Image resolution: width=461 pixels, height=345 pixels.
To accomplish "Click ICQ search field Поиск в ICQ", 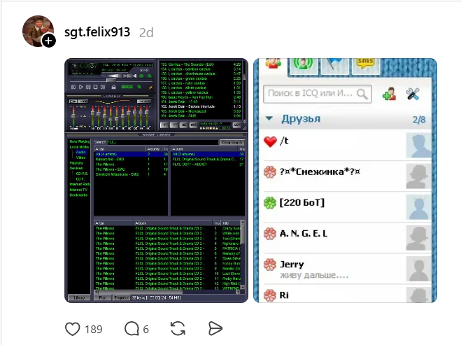I will point(318,94).
